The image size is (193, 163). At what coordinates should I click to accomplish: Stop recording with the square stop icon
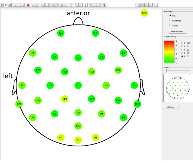(23, 5)
